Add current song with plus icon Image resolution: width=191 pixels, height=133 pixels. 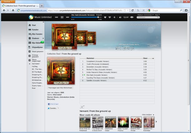114,17
